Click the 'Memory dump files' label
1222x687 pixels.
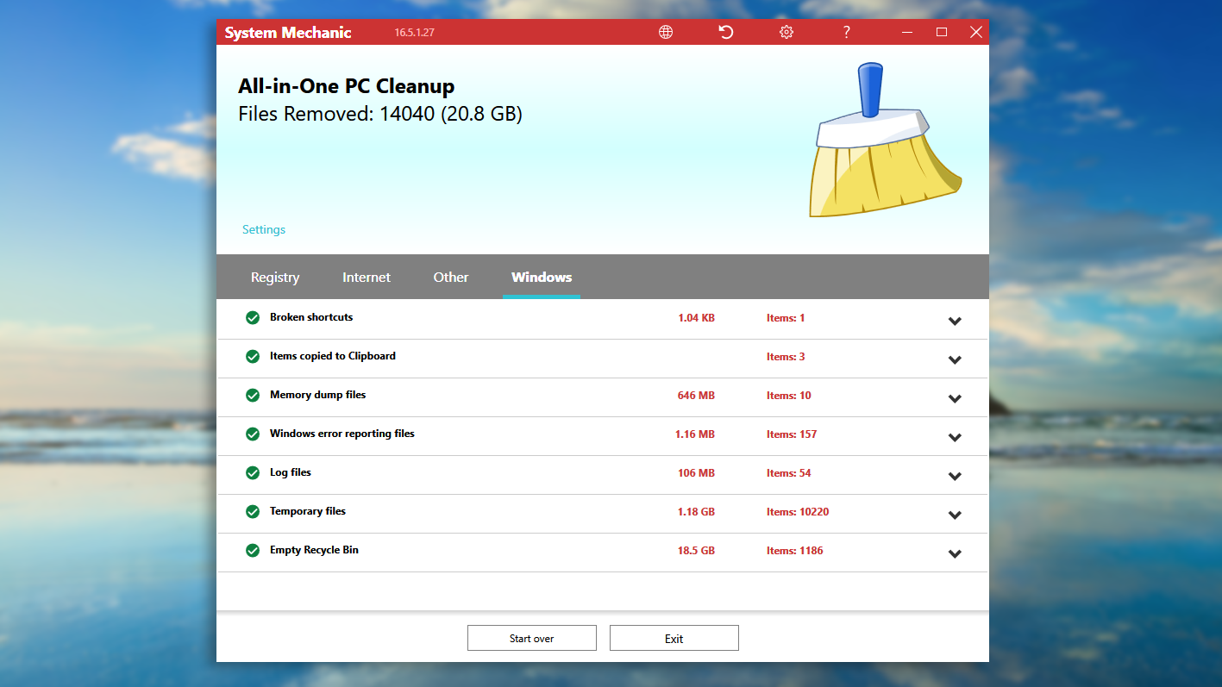coord(318,395)
